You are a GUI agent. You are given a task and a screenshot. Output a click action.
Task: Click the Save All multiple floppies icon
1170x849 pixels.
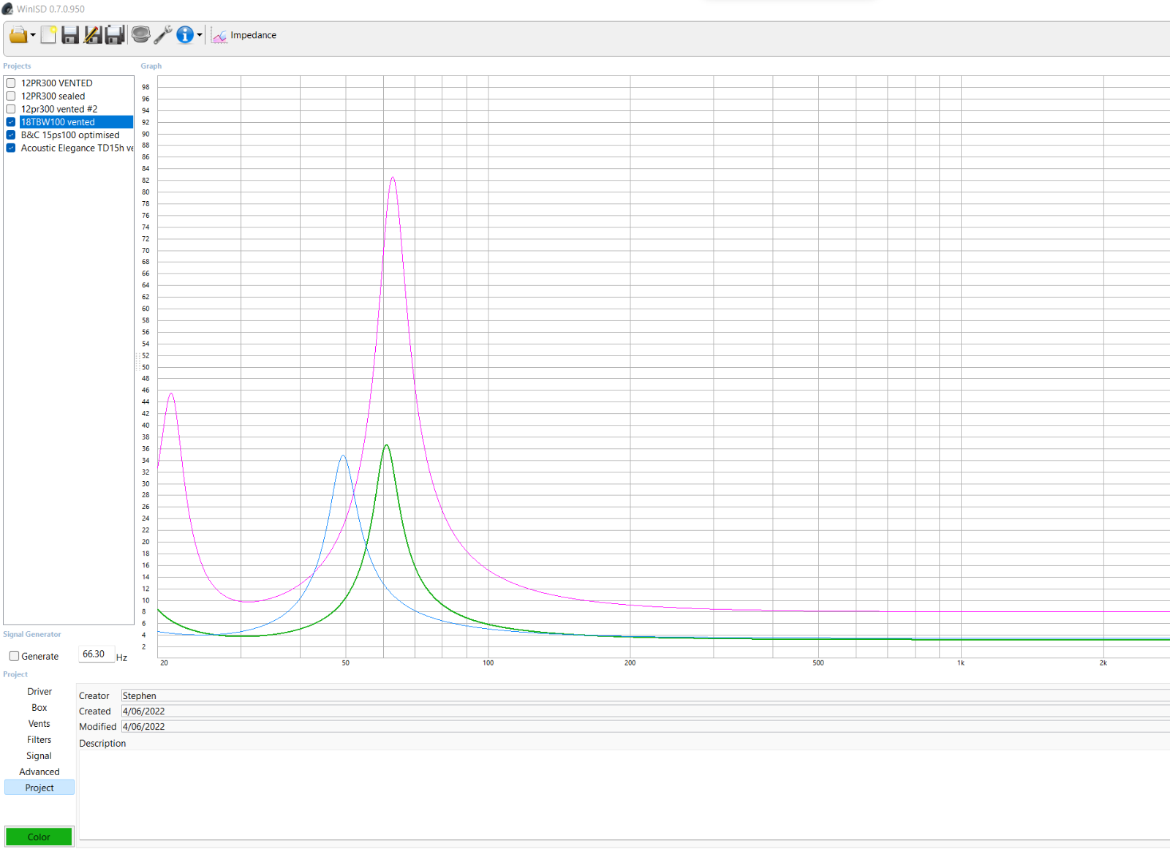tap(115, 34)
